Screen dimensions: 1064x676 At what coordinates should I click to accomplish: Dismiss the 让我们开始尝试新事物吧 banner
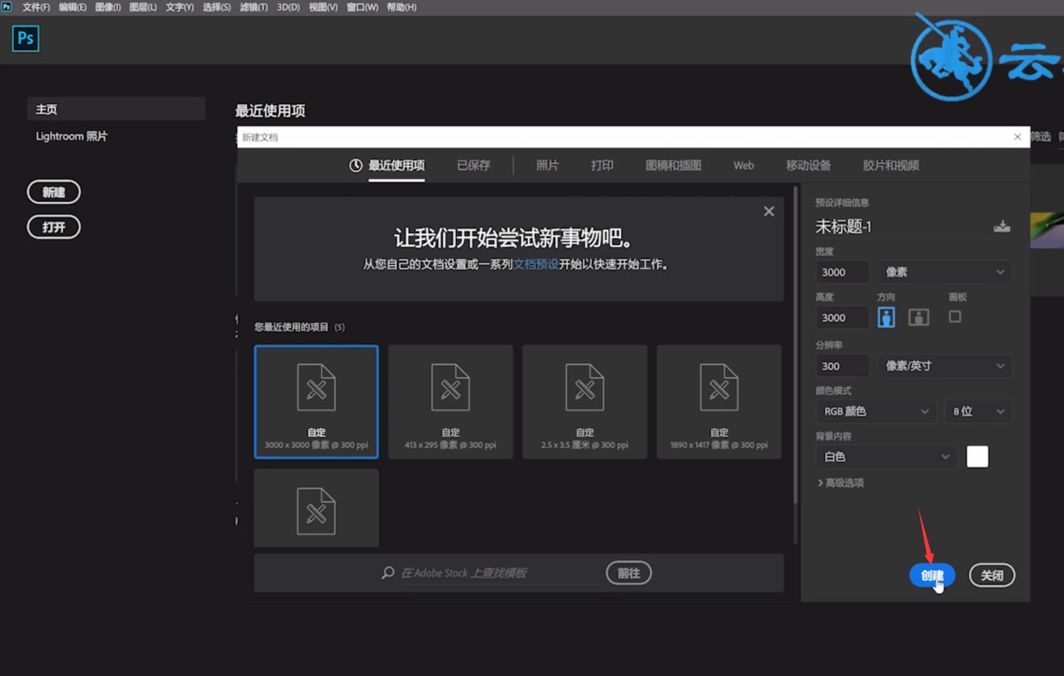point(769,211)
